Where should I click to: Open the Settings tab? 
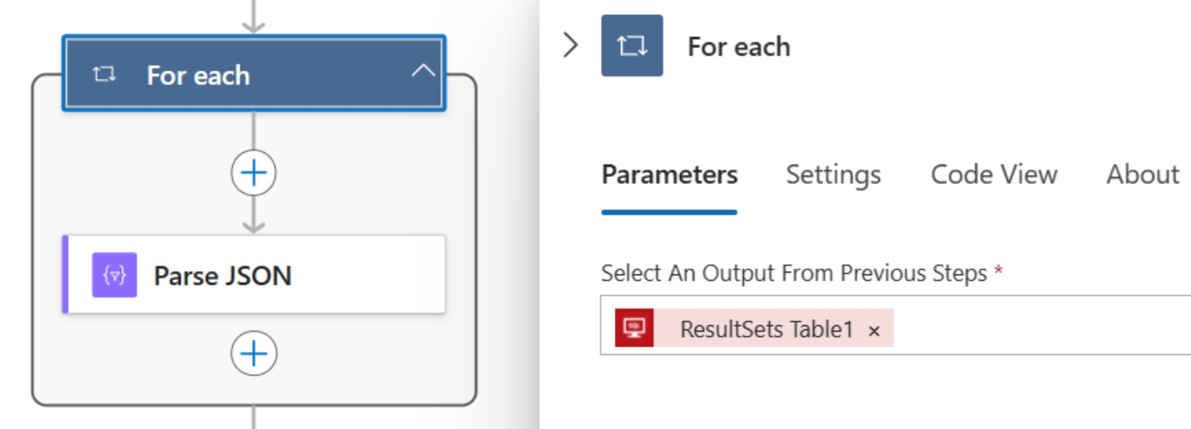(x=833, y=175)
